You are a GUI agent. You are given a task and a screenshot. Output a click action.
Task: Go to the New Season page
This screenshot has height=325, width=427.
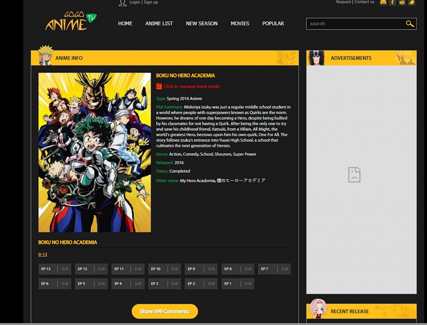point(202,23)
